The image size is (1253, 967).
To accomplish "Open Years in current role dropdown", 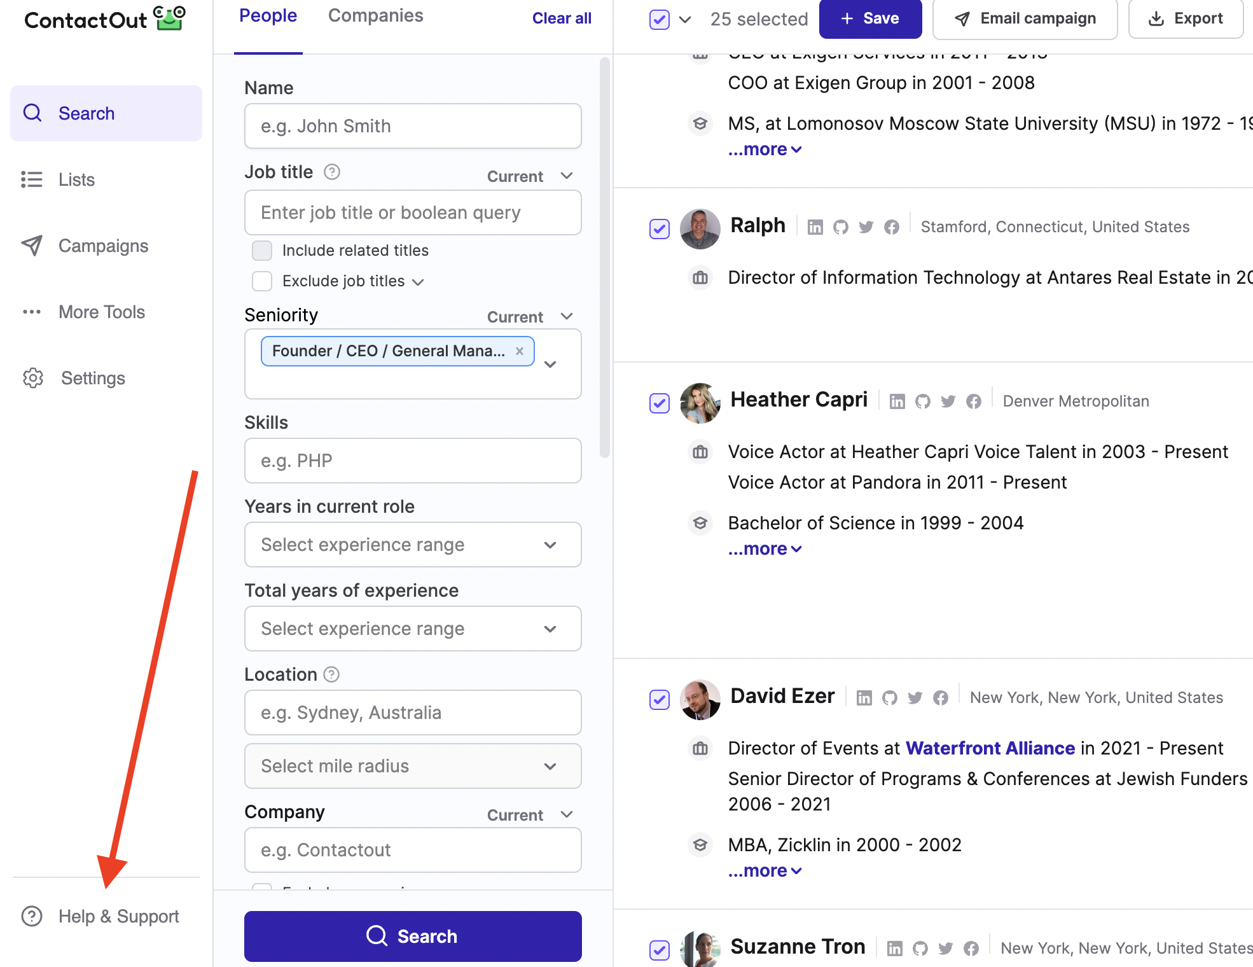I will click(412, 545).
